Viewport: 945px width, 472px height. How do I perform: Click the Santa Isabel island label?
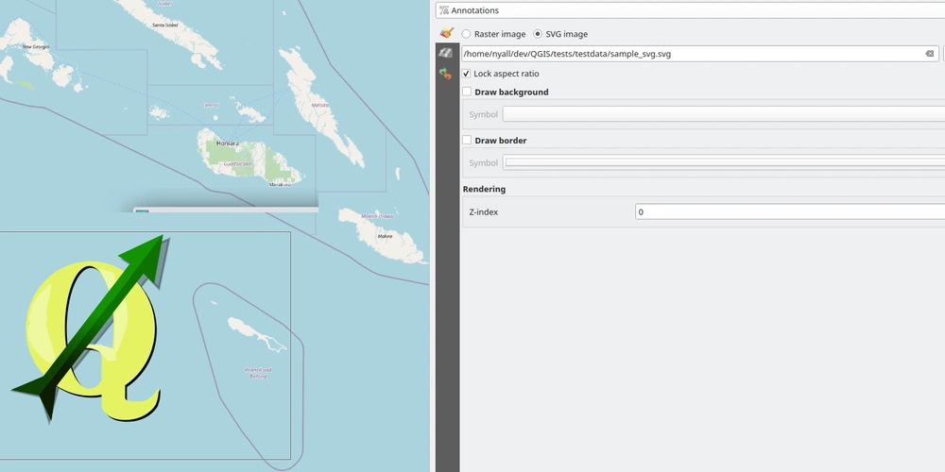(165, 25)
